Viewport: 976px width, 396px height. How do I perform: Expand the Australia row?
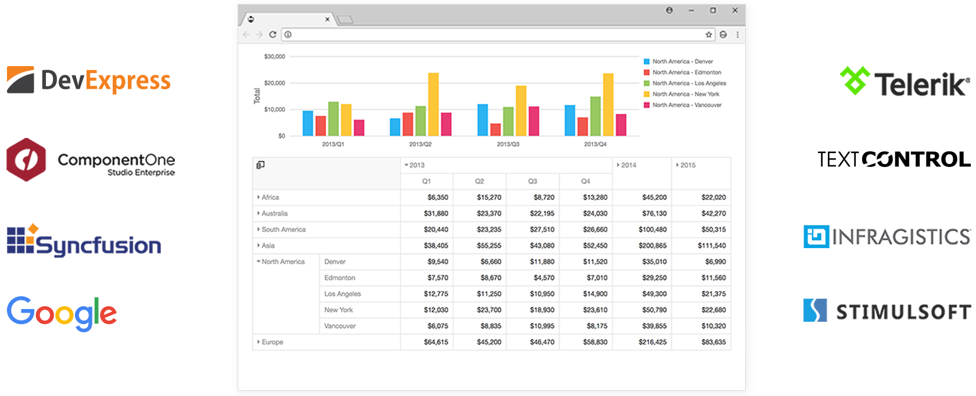point(259,213)
